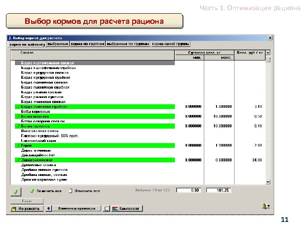Select the Древесные опилки row
The height and width of the screenshot is (230, 307).
[x=95, y=165]
